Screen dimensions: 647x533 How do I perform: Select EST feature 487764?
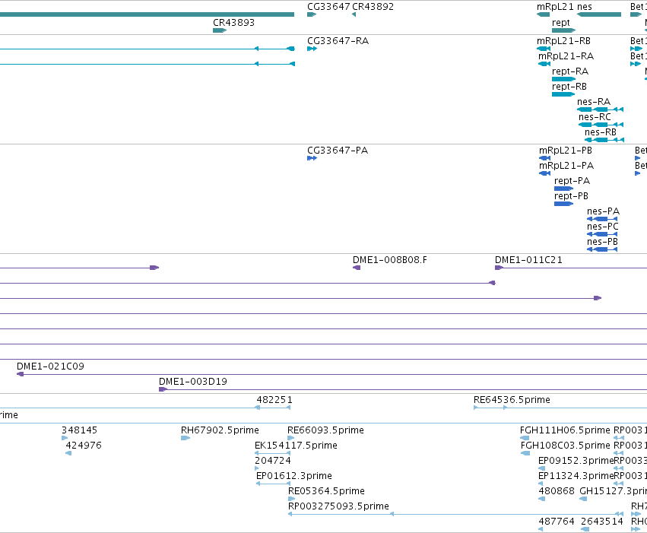point(557,522)
